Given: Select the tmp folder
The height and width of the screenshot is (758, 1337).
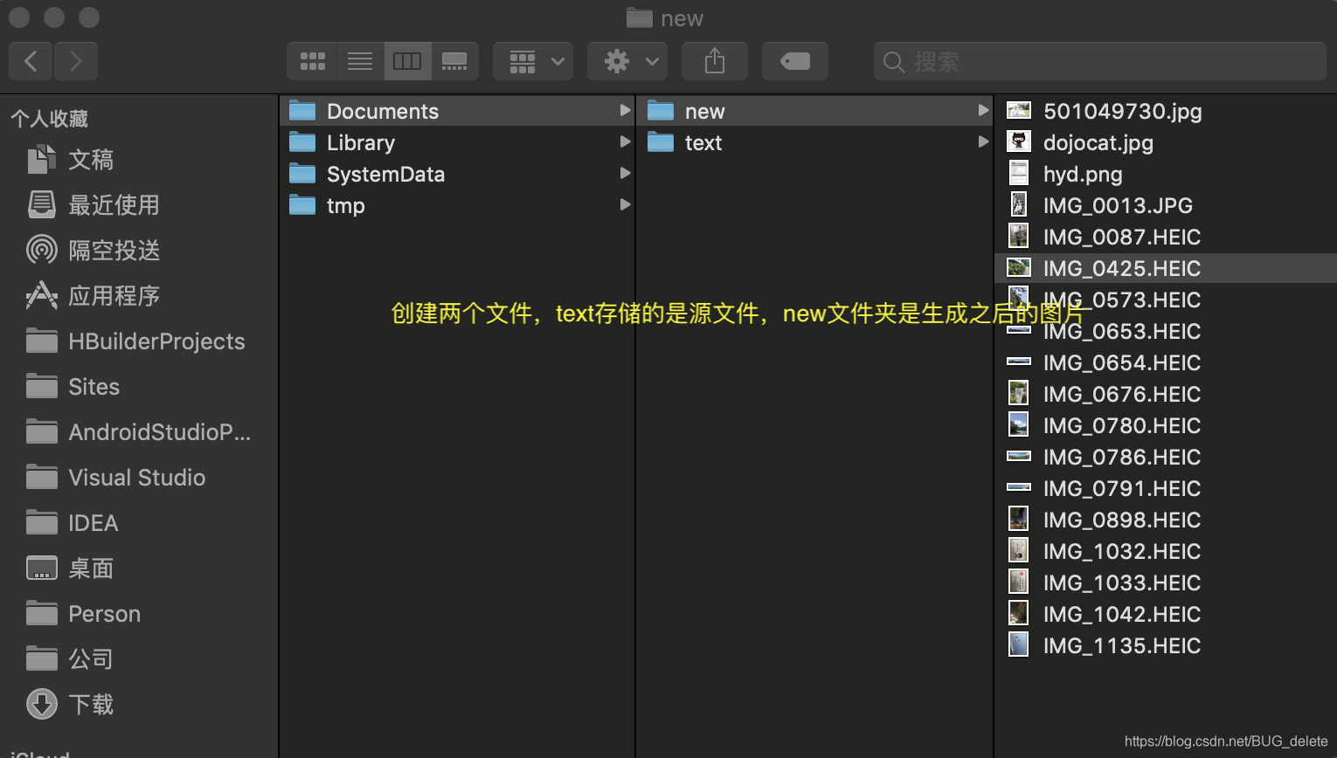Looking at the screenshot, I should (x=457, y=205).
